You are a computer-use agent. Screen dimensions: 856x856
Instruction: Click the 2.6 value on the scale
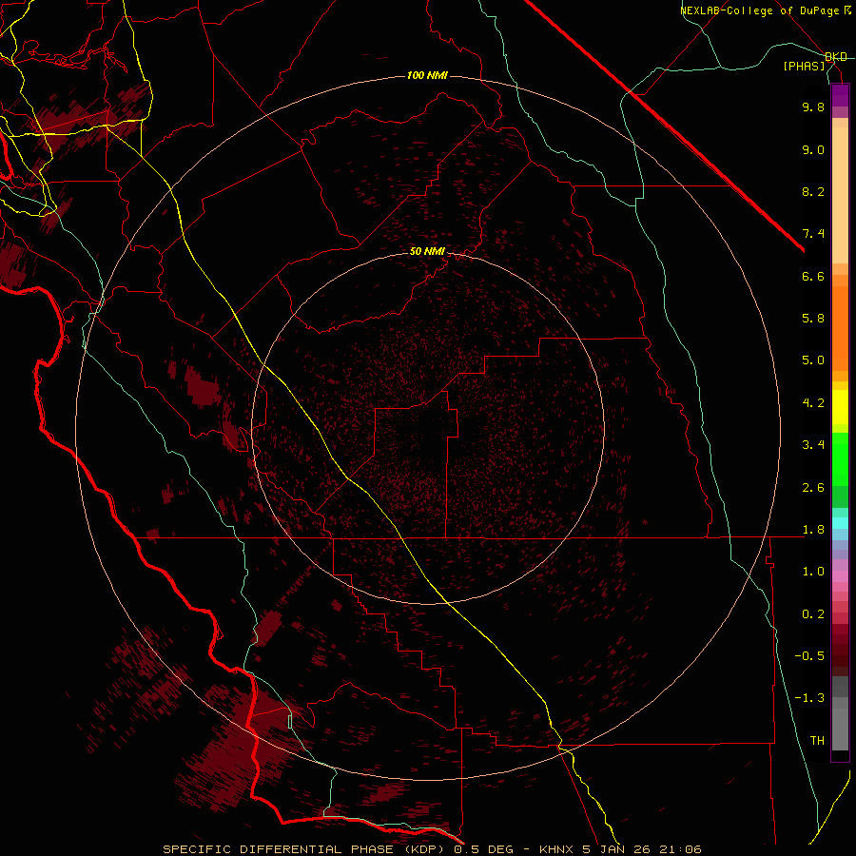coord(813,488)
